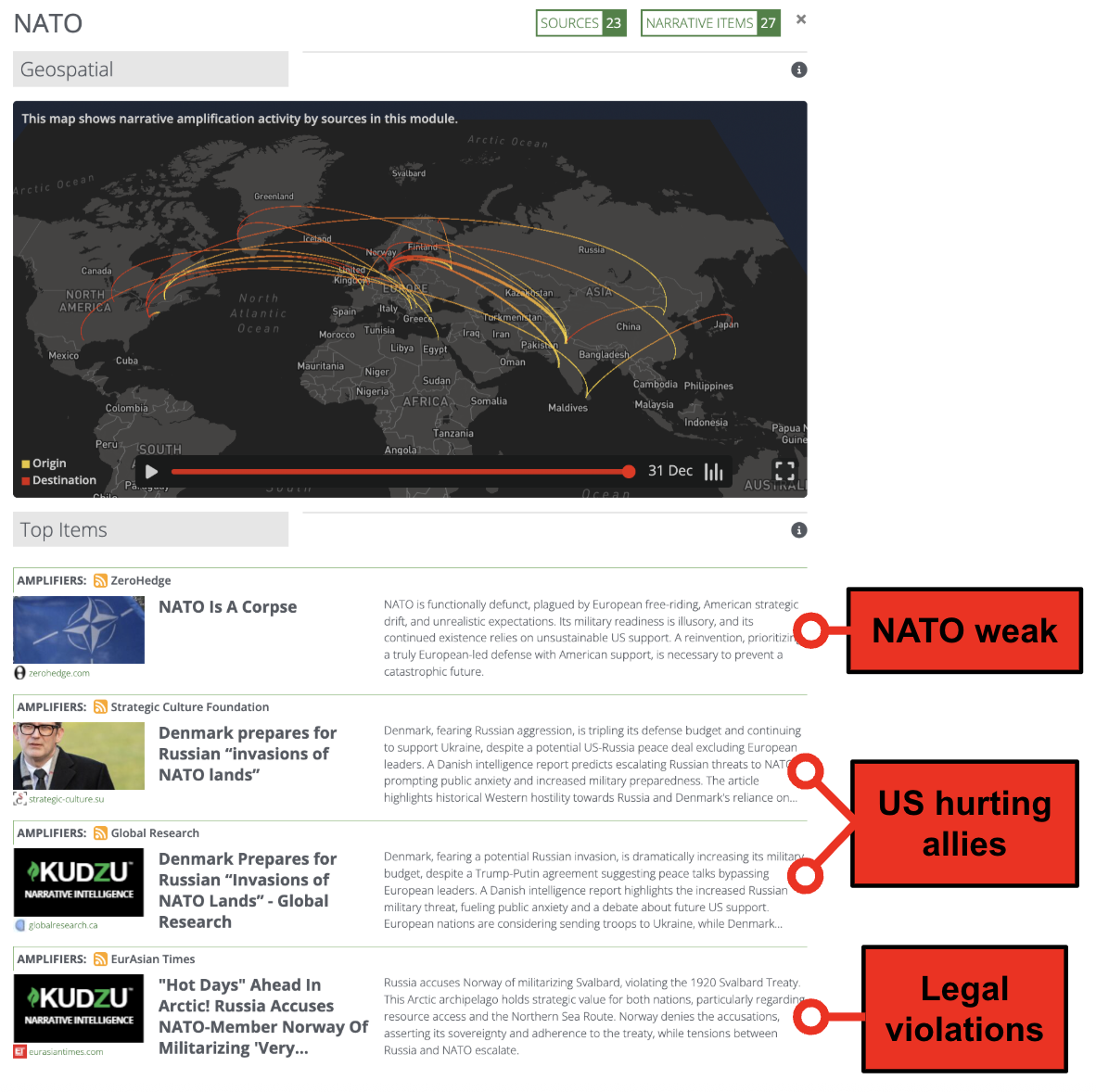Viewport: 1096px width, 1092px height.
Task: Click Strategic Culture Foundation RSS icon
Action: pos(100,707)
